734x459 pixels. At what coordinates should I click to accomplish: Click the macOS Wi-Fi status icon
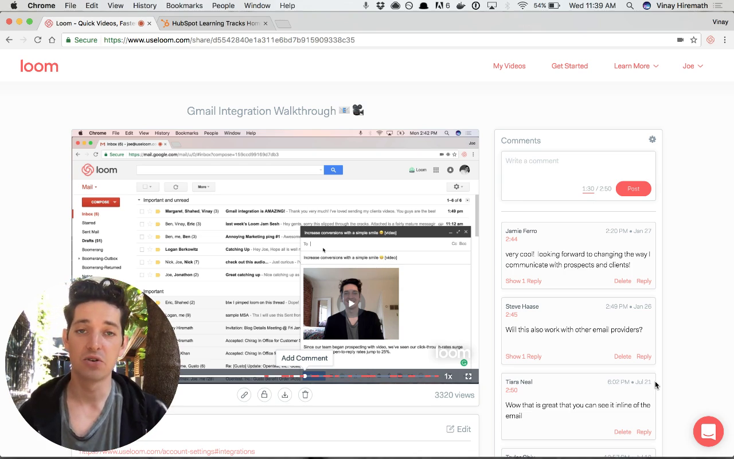[x=524, y=5]
